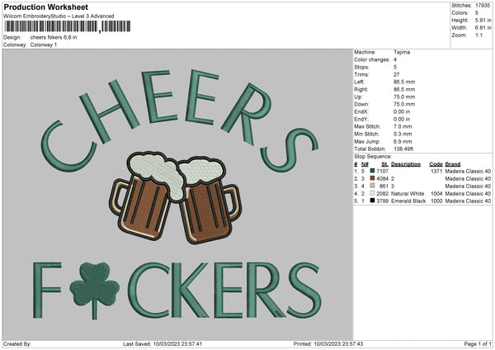Click the Min Stitch value 0.3 mm

coord(403,134)
